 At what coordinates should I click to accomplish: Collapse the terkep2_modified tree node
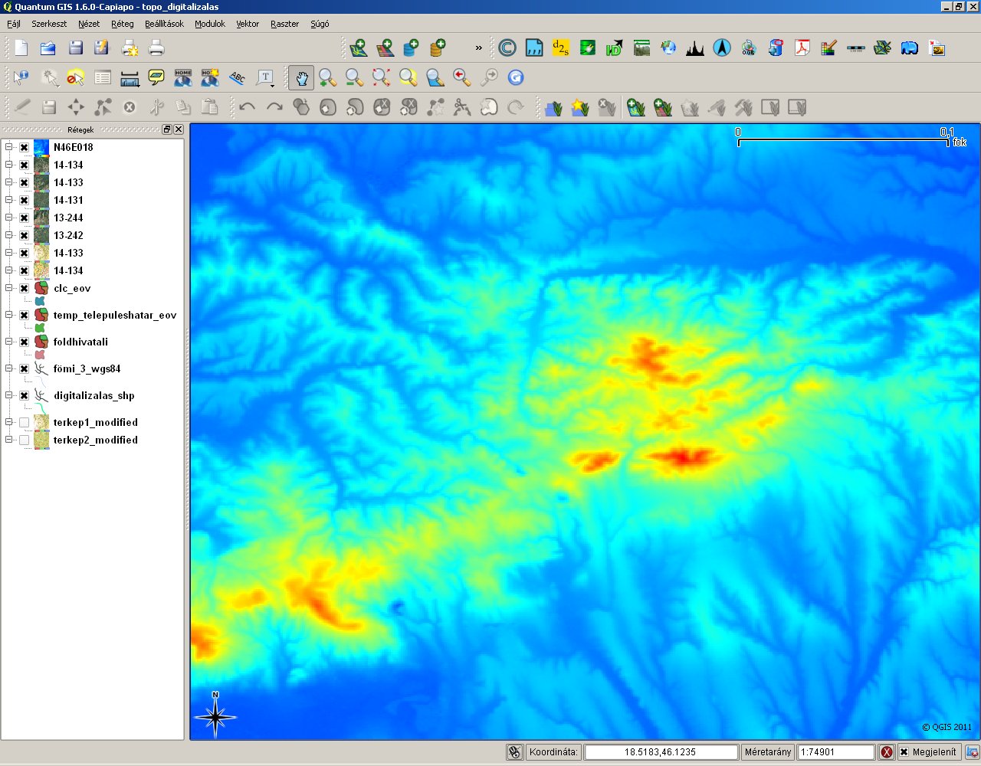9,440
